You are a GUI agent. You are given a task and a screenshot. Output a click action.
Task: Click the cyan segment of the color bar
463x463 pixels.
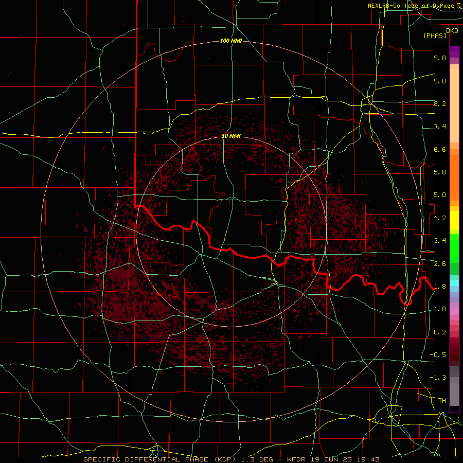pyautogui.click(x=454, y=283)
